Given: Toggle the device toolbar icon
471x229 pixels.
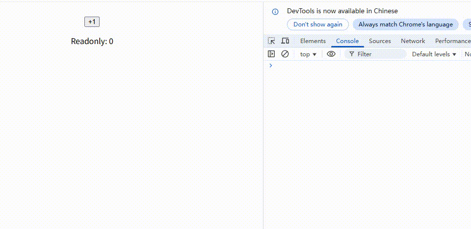Looking at the screenshot, I should click(x=285, y=41).
